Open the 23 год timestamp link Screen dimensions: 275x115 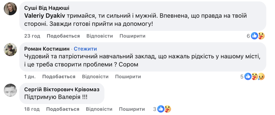tap(32, 36)
